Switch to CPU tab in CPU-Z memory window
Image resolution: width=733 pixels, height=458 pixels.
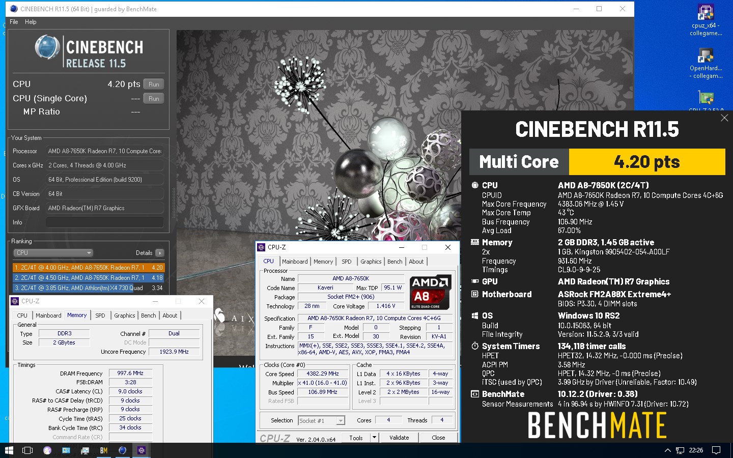(22, 316)
